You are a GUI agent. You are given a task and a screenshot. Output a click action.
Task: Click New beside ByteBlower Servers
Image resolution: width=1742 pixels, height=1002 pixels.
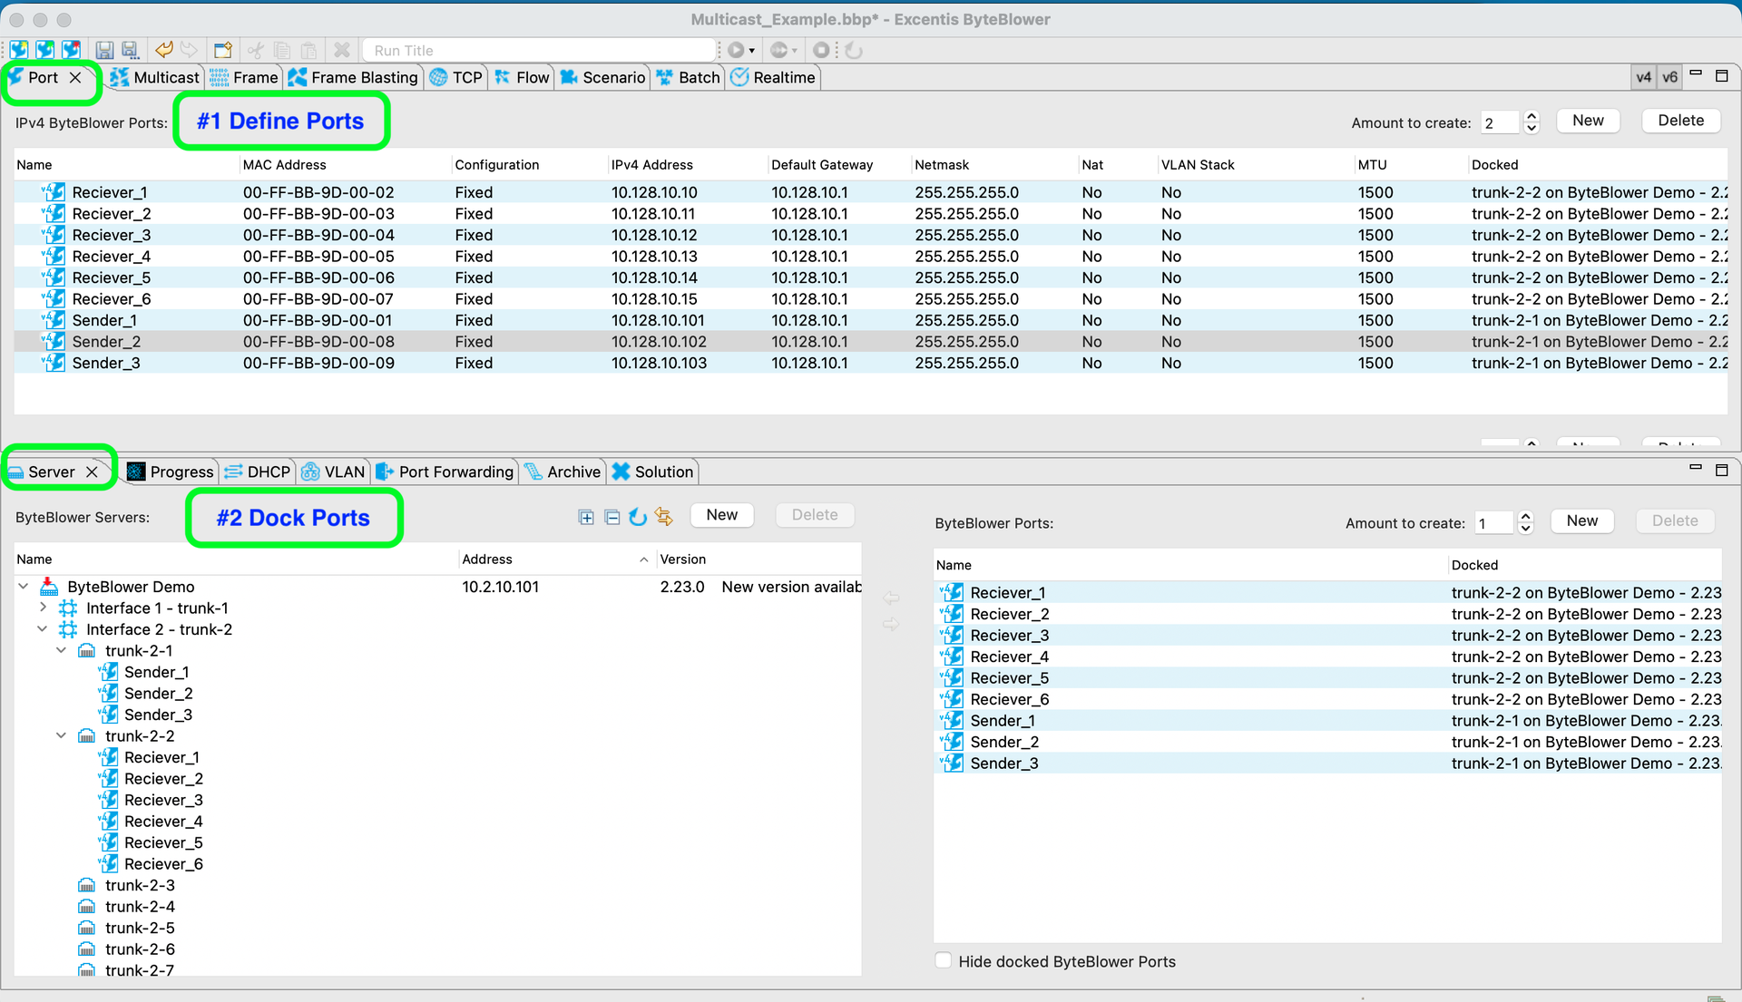(721, 515)
